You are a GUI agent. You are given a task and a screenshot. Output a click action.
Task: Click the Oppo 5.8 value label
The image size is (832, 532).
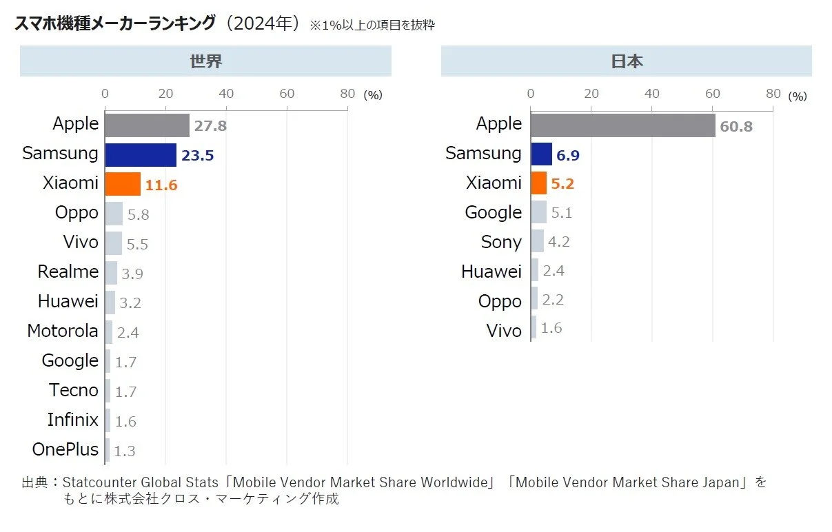pos(139,214)
